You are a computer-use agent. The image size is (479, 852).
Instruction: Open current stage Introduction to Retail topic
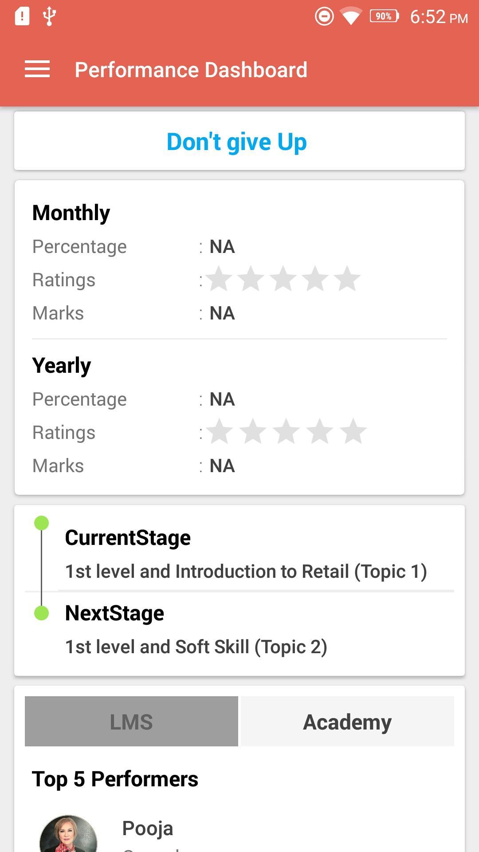click(x=246, y=572)
